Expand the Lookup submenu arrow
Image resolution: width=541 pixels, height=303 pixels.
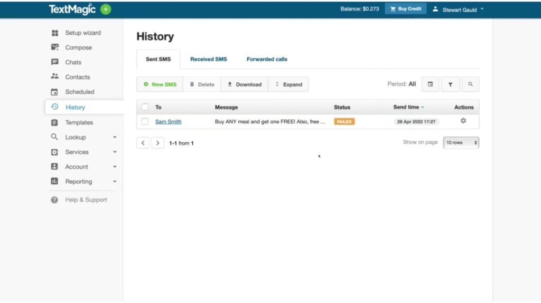(115, 137)
